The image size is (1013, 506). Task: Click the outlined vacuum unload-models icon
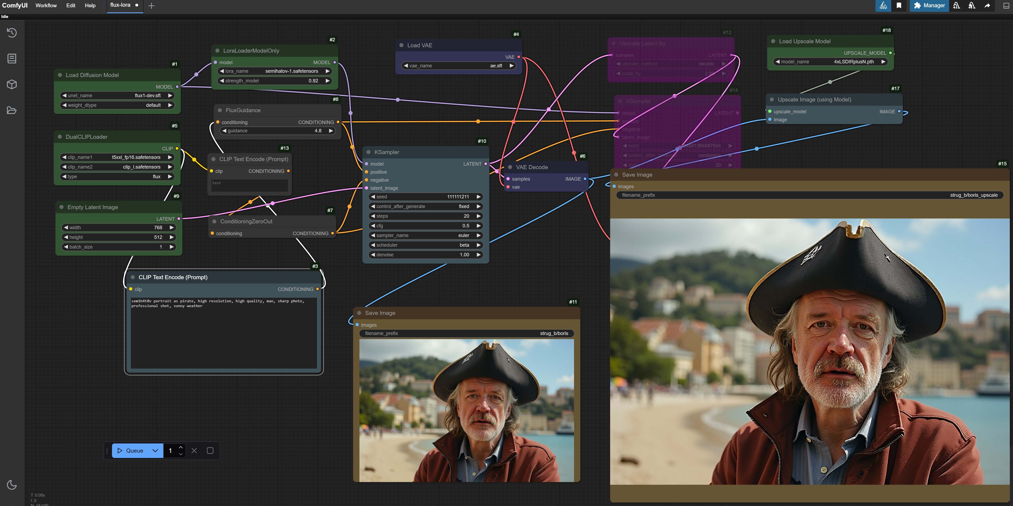pyautogui.click(x=957, y=5)
